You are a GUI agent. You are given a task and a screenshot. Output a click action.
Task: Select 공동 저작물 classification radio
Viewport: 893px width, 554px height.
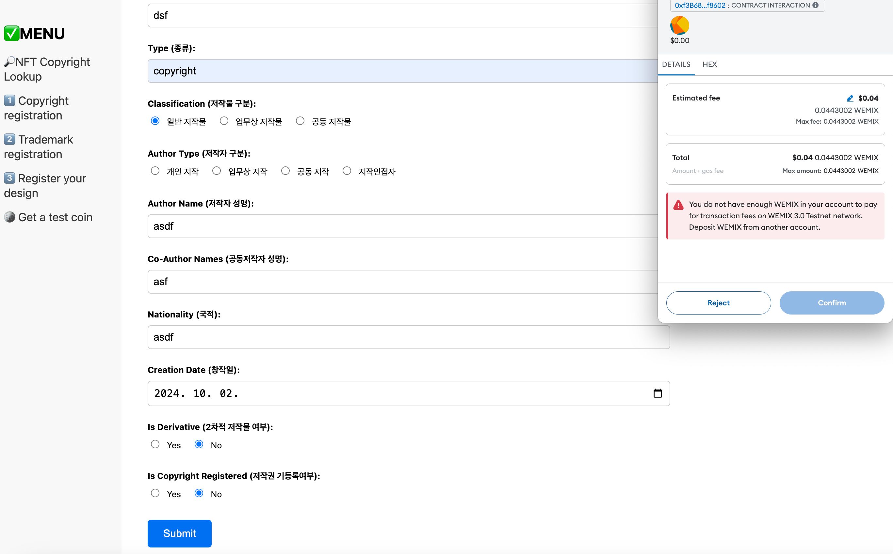click(300, 121)
